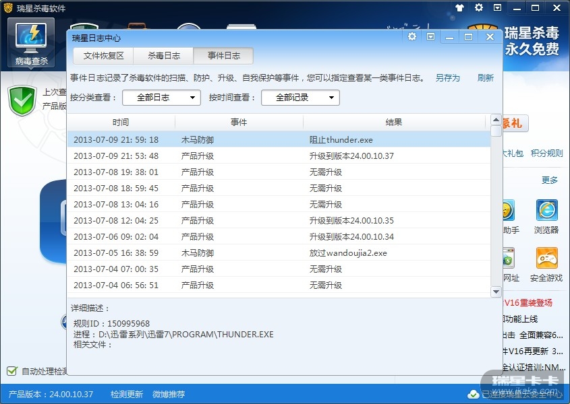
Task: Sort by 结果 column header
Action: 394,123
